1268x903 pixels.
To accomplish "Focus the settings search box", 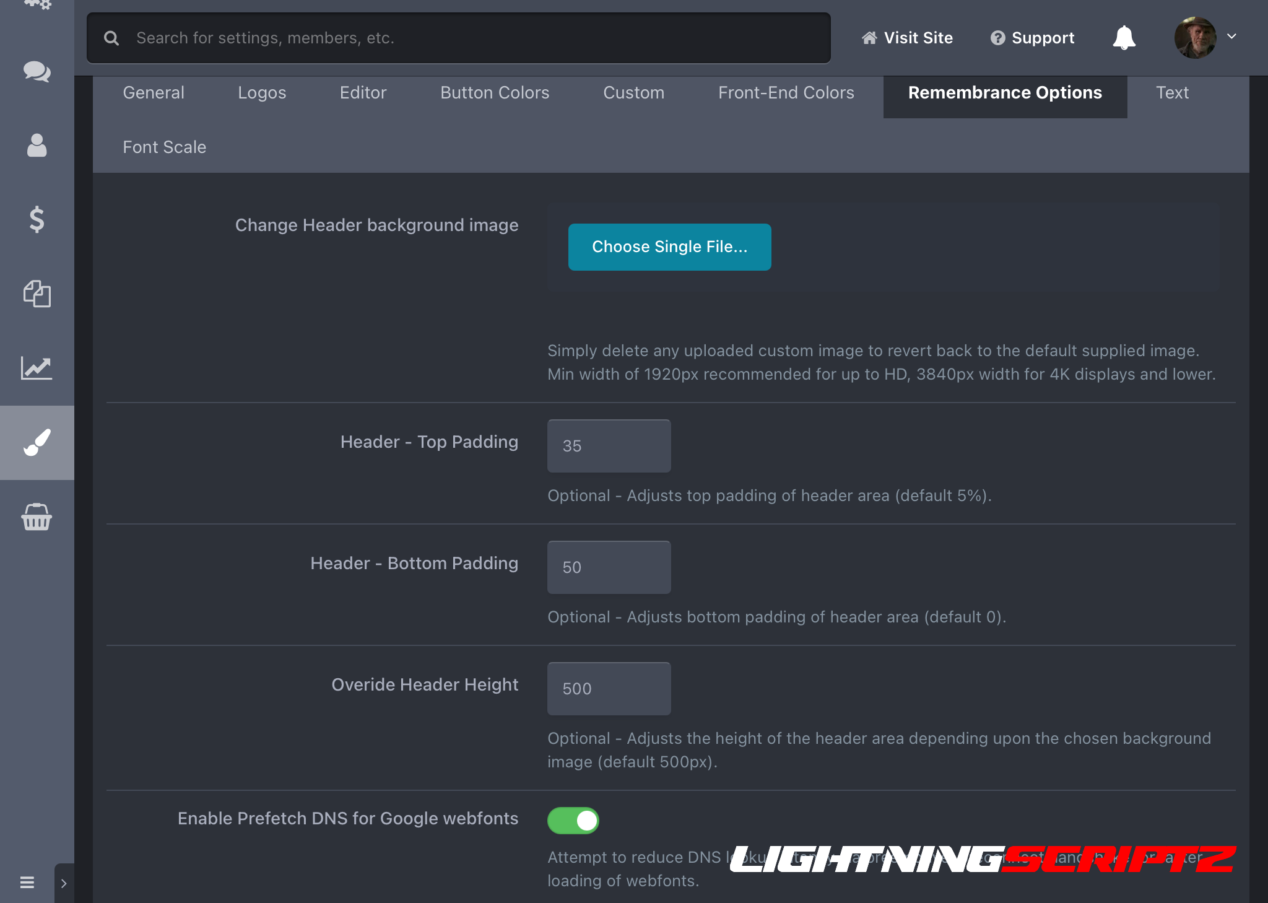I will [x=458, y=38].
